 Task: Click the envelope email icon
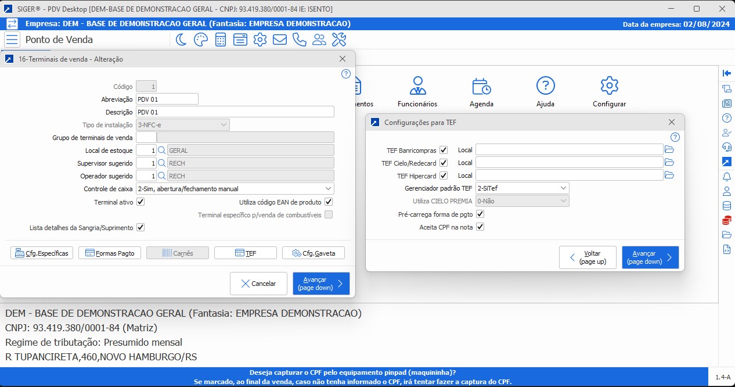[x=280, y=40]
